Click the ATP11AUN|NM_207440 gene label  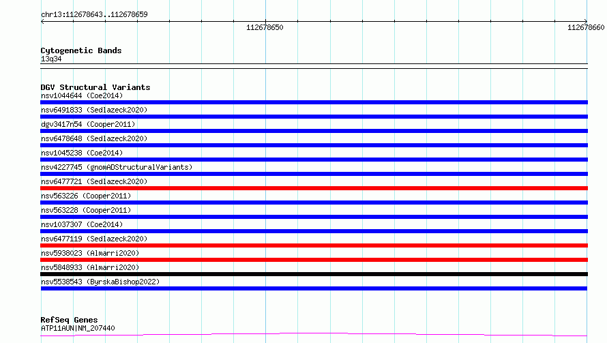coord(78,328)
